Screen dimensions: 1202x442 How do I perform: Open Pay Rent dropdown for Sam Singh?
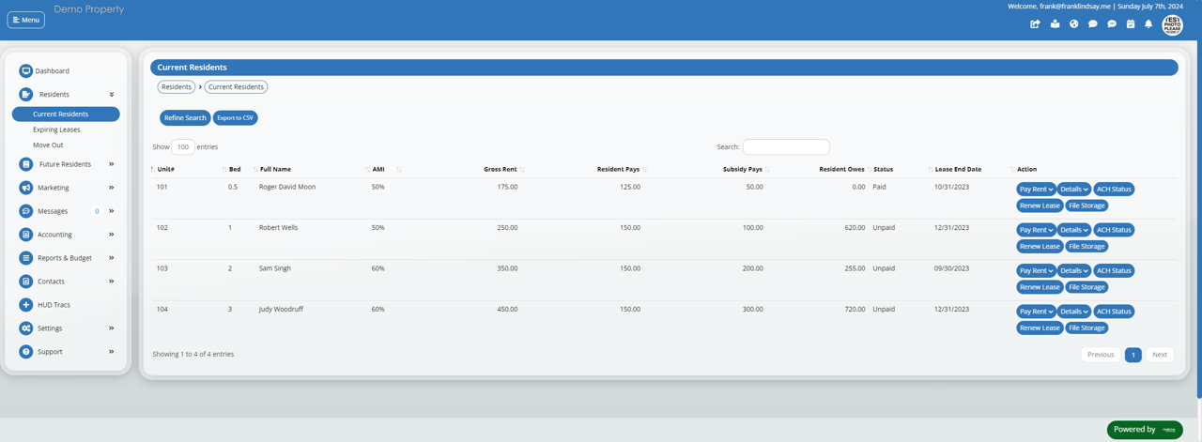pos(1036,271)
